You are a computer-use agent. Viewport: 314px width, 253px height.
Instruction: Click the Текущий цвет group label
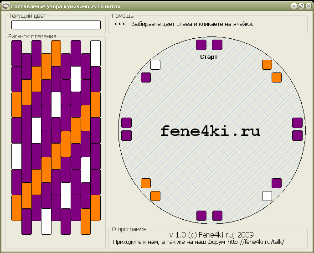click(x=27, y=16)
